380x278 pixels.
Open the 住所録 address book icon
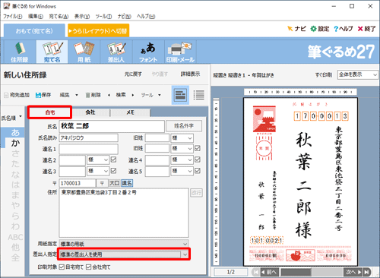tap(20, 52)
